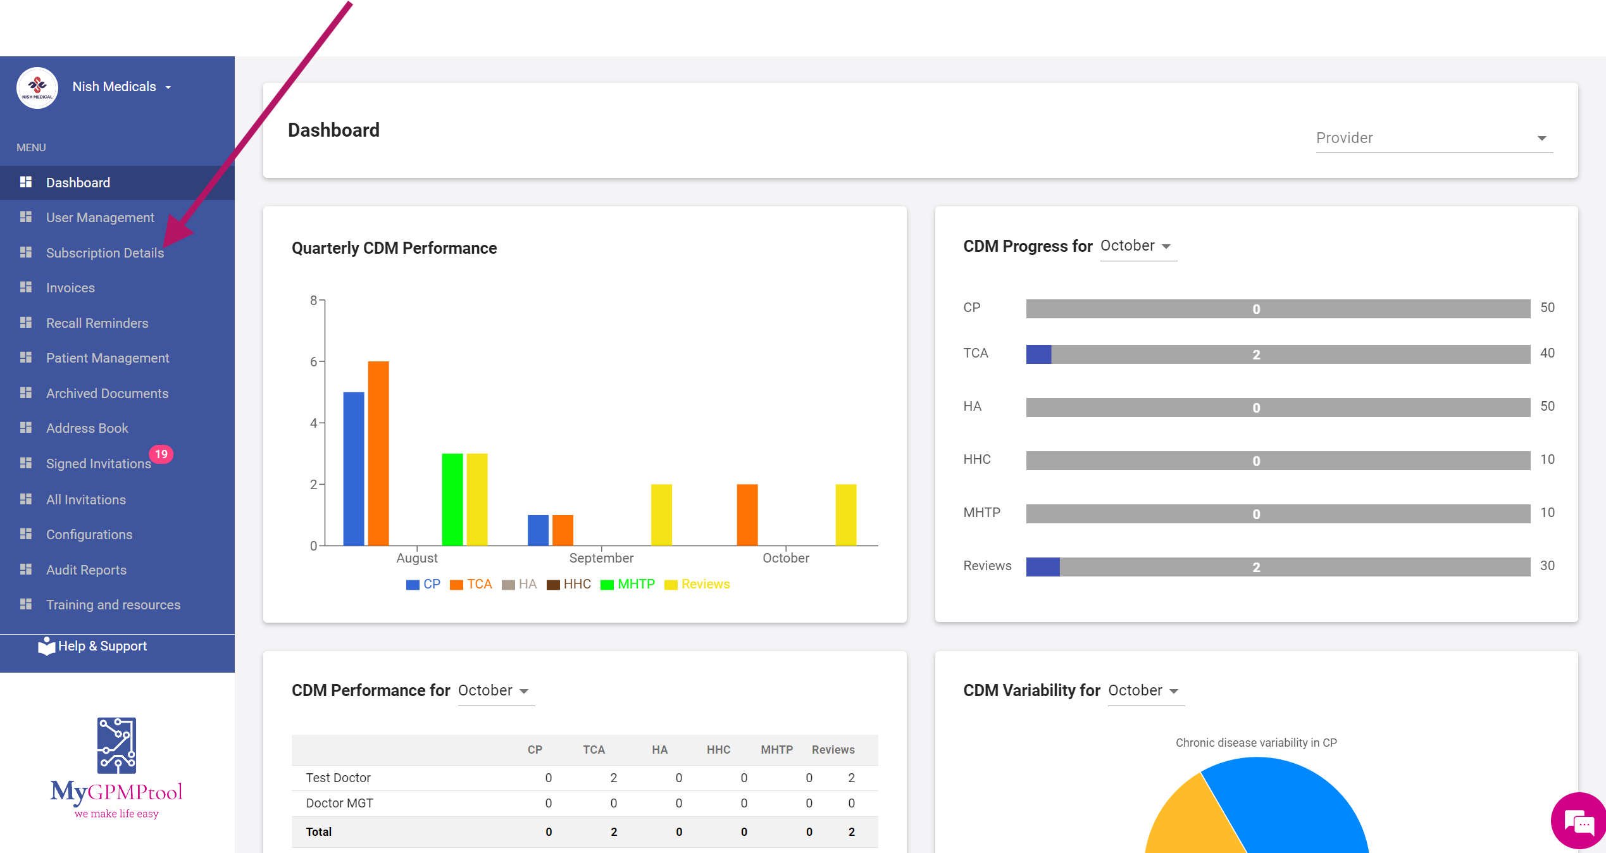The height and width of the screenshot is (853, 1606).
Task: Toggle MHTP series in chart legend
Action: tap(628, 584)
